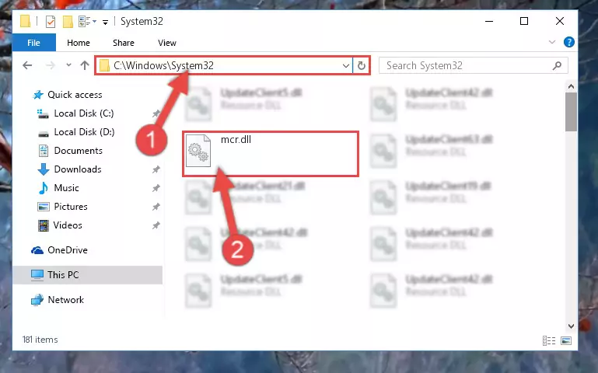
Task: Expand the address bar history dropdown
Action: tap(345, 65)
